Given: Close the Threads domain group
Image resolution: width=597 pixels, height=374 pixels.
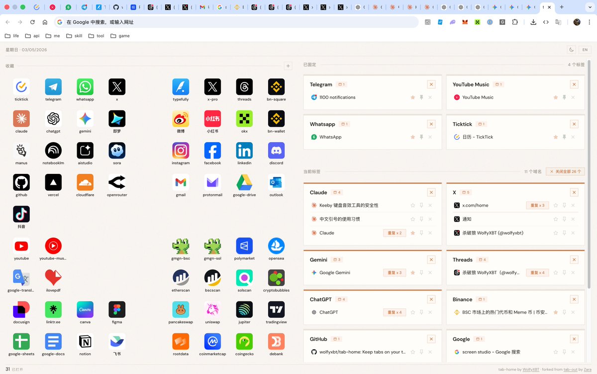Looking at the screenshot, I should pyautogui.click(x=574, y=260).
